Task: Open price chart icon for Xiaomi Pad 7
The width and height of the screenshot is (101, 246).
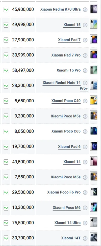Action: [6, 40]
